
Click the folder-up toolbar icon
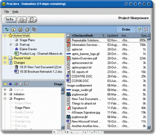[13, 29]
